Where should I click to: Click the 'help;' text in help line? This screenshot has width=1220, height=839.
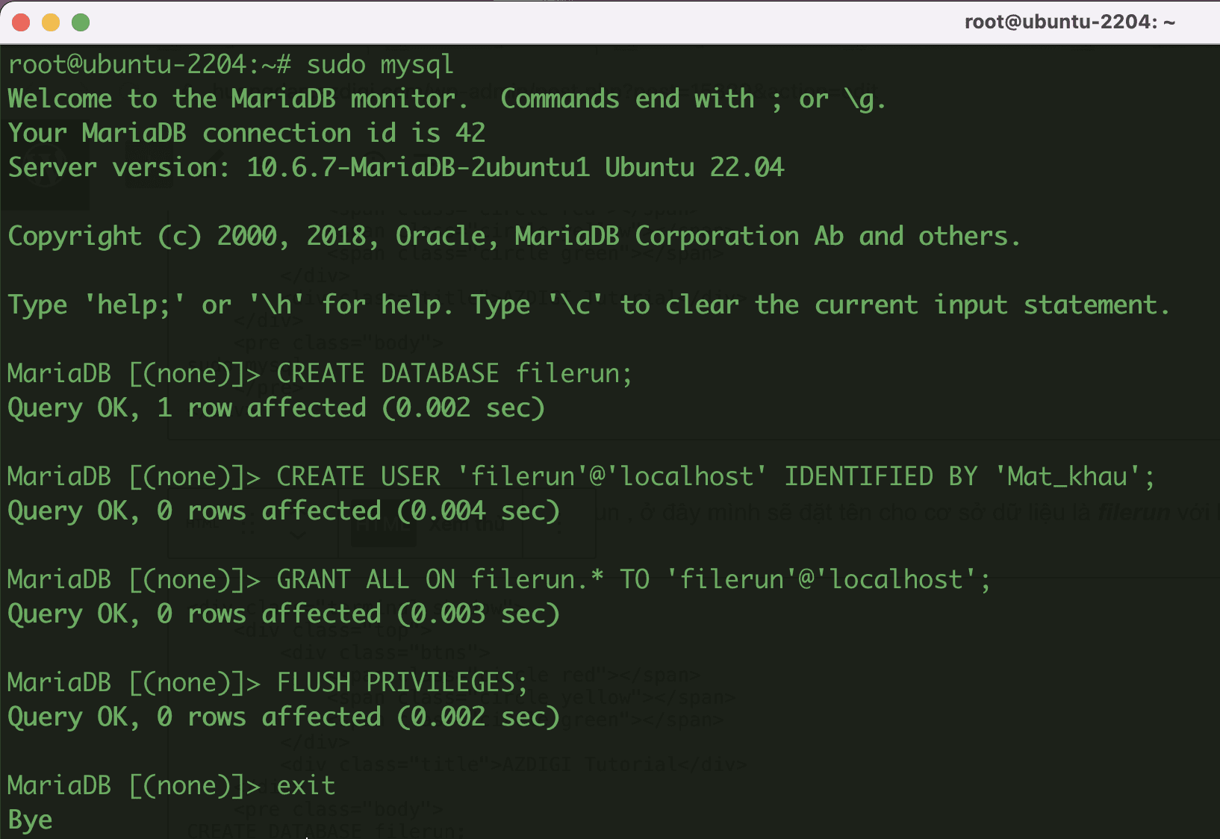pos(134,305)
